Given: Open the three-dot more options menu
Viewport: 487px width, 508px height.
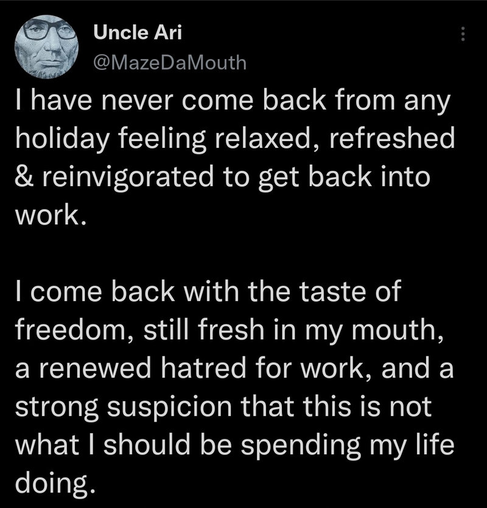Looking at the screenshot, I should coord(463,34).
